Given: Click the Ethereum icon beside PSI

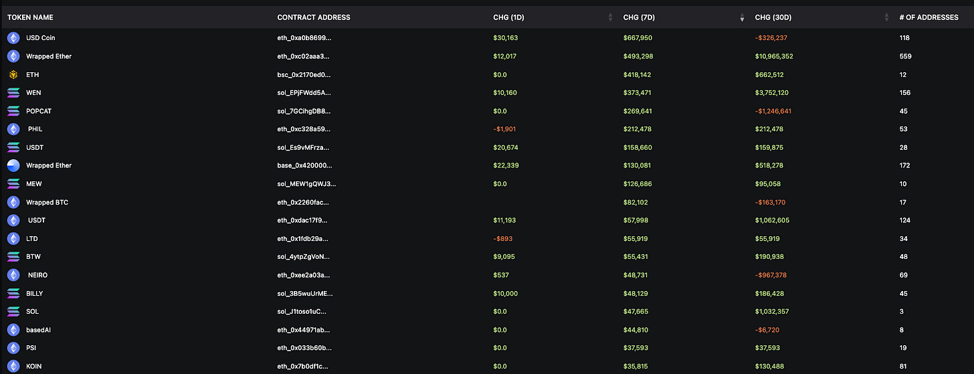Looking at the screenshot, I should 13,348.
